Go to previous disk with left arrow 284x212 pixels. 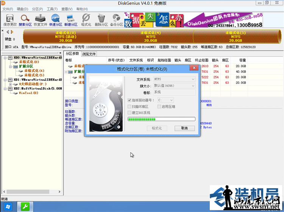8,32
